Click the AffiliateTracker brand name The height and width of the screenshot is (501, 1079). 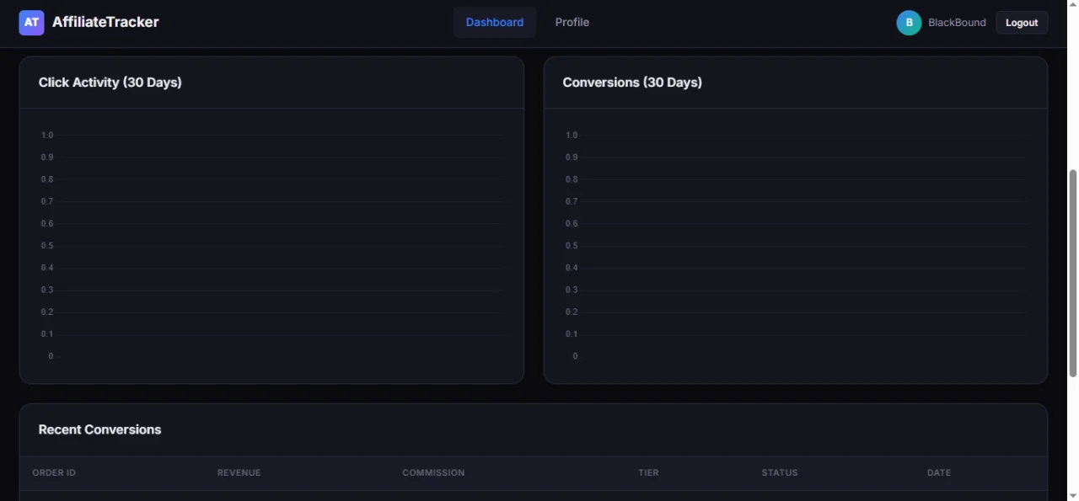pos(105,23)
